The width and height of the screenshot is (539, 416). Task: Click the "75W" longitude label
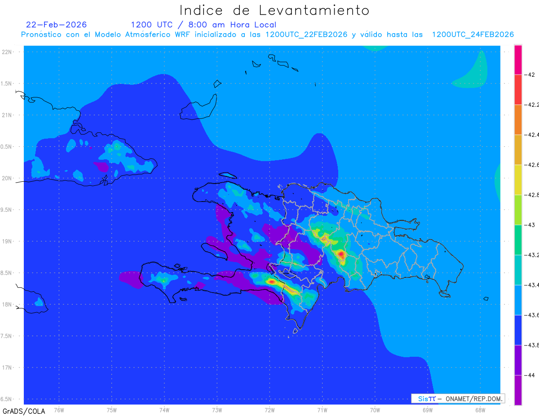[x=112, y=410]
